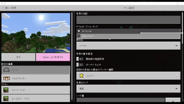Click the リソース パック grass block icon
184x104 pixels.
6,90
